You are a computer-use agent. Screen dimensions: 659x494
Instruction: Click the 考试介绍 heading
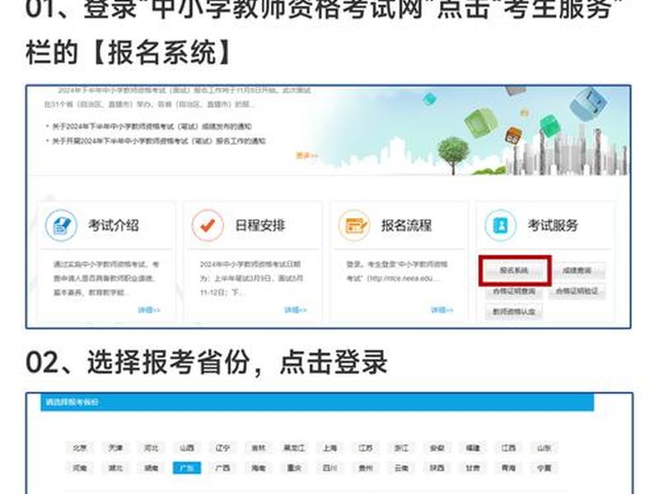[x=114, y=226]
